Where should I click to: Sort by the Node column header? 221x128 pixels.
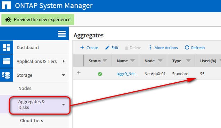pos(150,61)
